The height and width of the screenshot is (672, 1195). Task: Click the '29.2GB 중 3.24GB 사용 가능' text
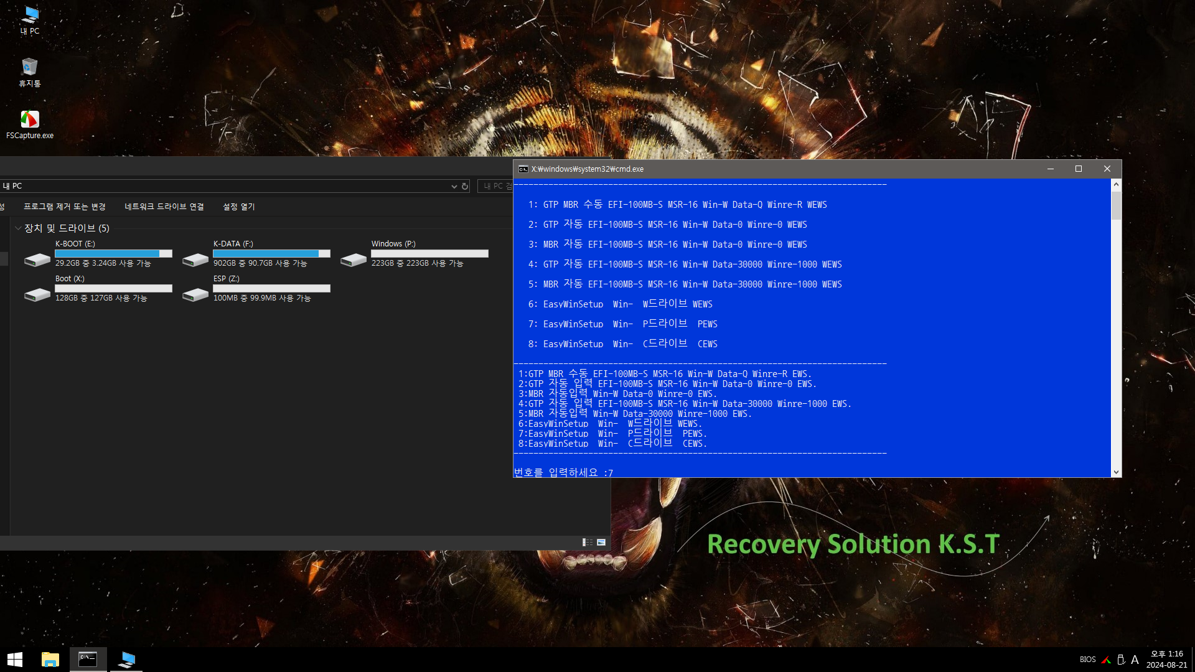pyautogui.click(x=103, y=264)
